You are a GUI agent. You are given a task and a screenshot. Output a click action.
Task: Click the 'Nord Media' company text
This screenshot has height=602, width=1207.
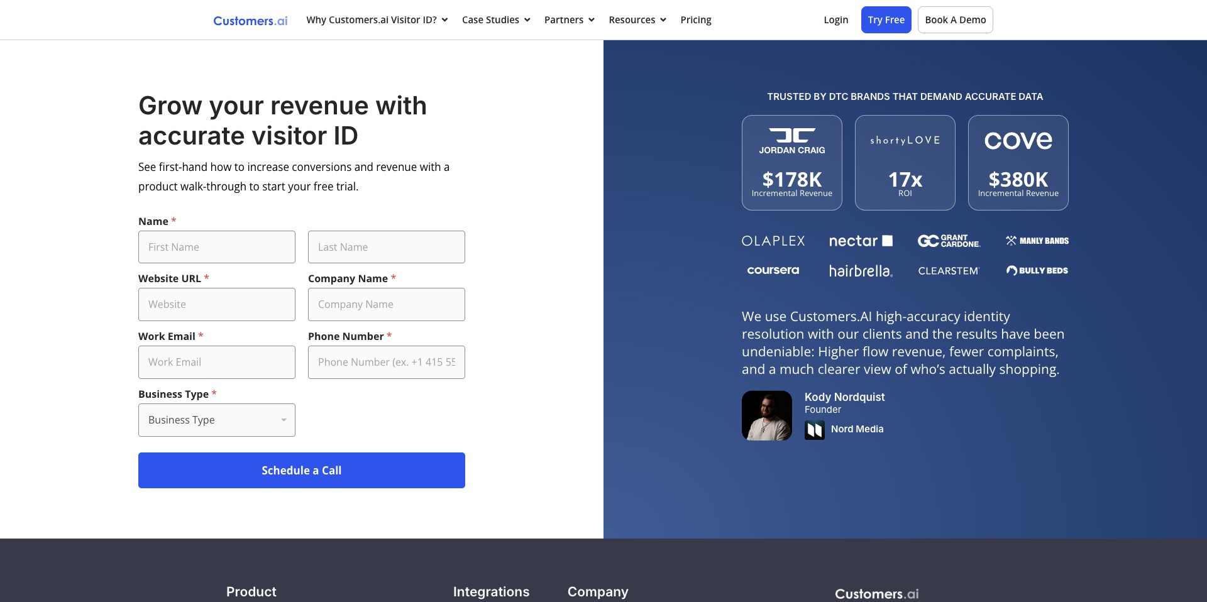coord(857,429)
